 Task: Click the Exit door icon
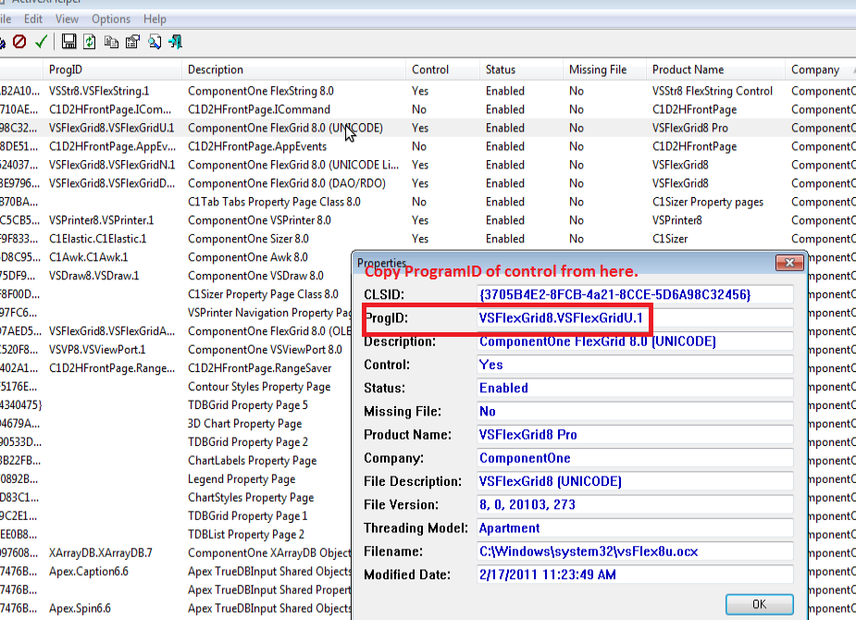click(176, 42)
